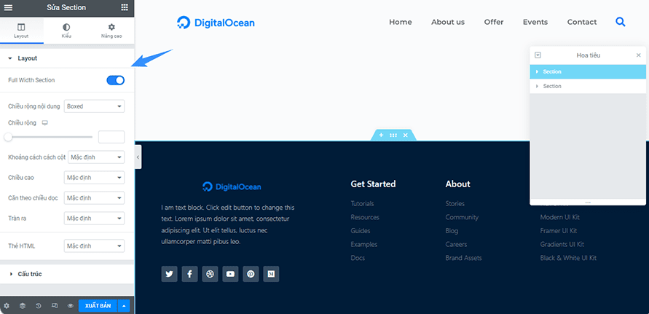Collapse the editor panel with side arrow
This screenshot has width=649, height=314.
point(138,157)
